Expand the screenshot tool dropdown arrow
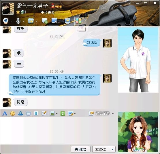Screen dimensions: 160x154 [x=75, y=113]
